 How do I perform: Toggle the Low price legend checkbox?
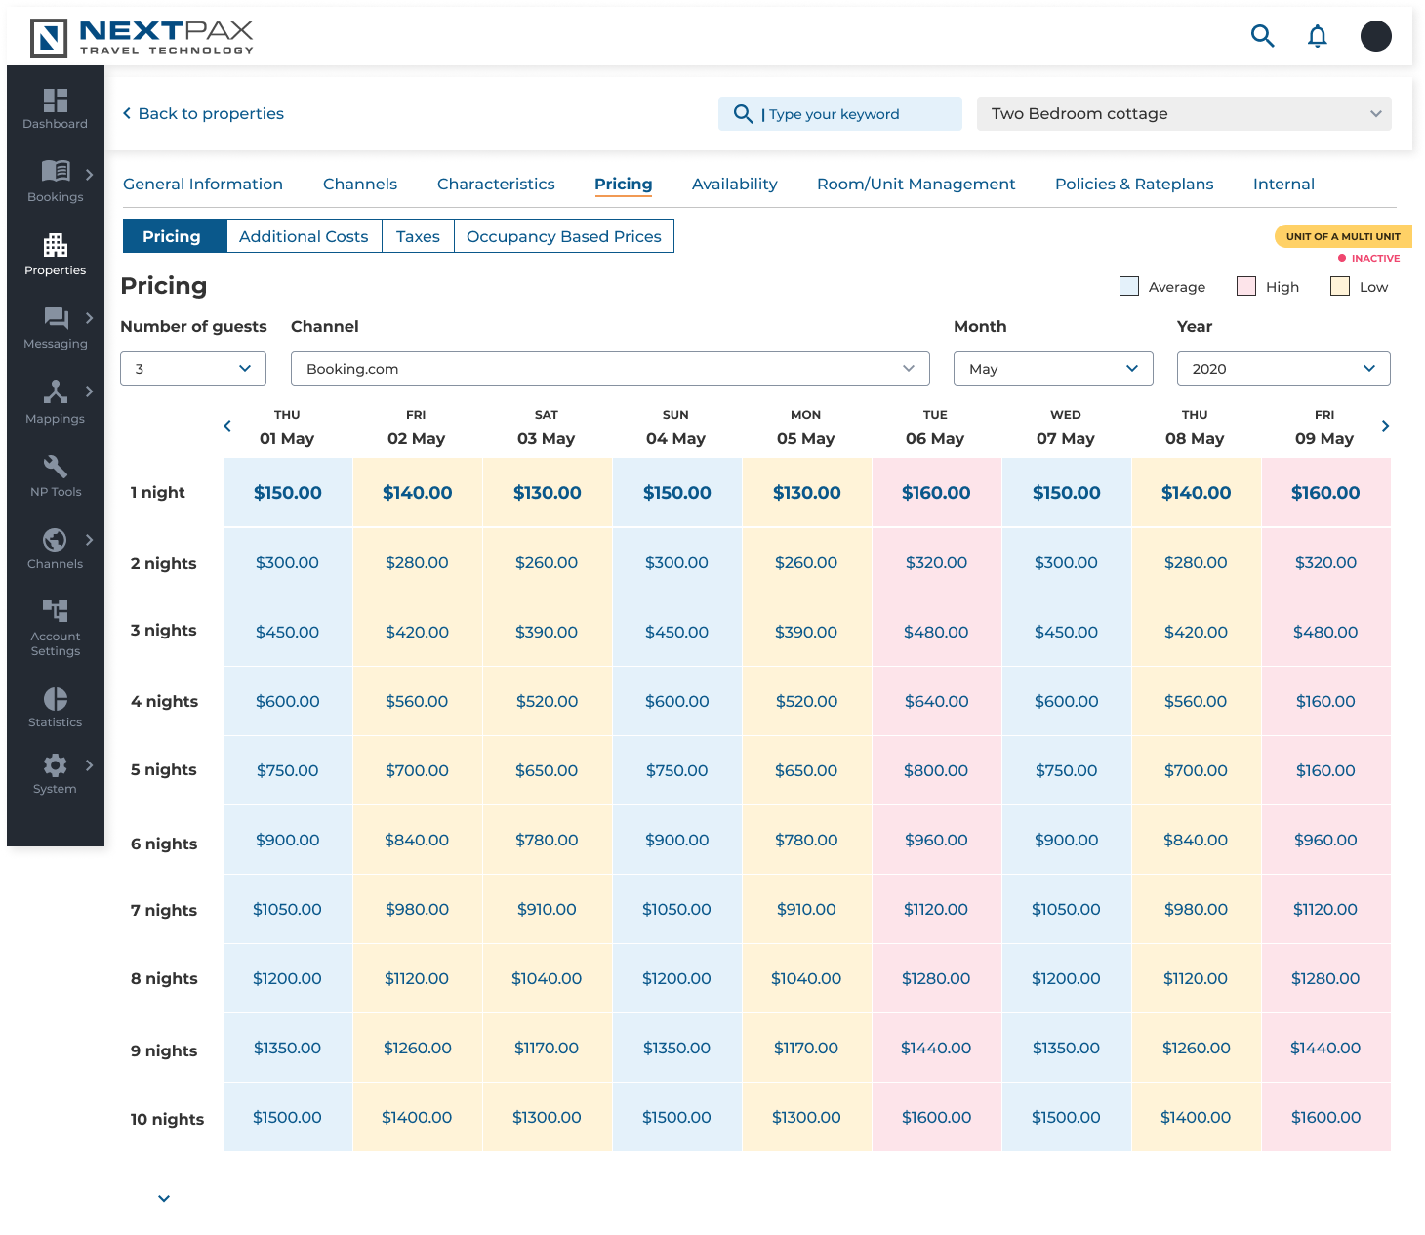click(x=1339, y=286)
